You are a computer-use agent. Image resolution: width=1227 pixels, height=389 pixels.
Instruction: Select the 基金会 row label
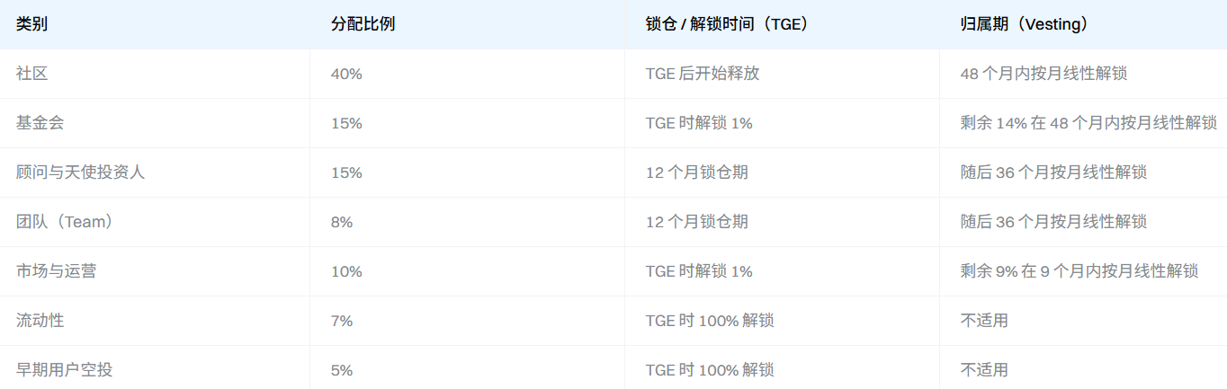tap(40, 123)
